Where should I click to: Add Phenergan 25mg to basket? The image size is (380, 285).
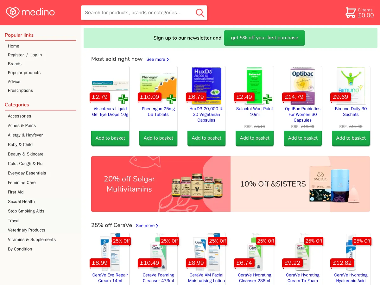click(158, 138)
